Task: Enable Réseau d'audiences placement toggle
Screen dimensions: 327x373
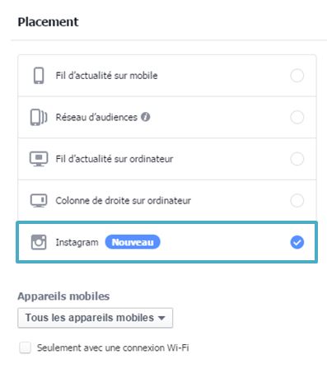Action: tap(297, 117)
